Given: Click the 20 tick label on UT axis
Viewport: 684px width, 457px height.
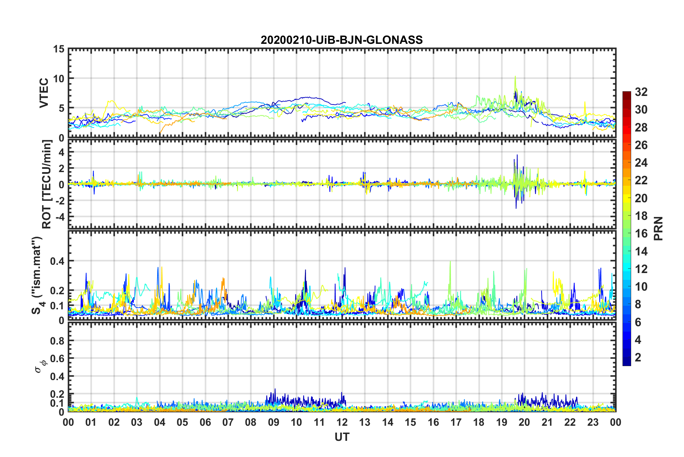Looking at the screenshot, I should click(524, 422).
